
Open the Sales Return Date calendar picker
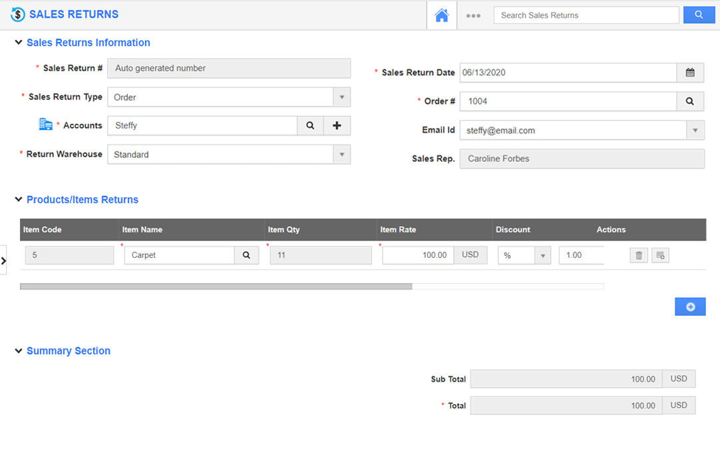690,73
